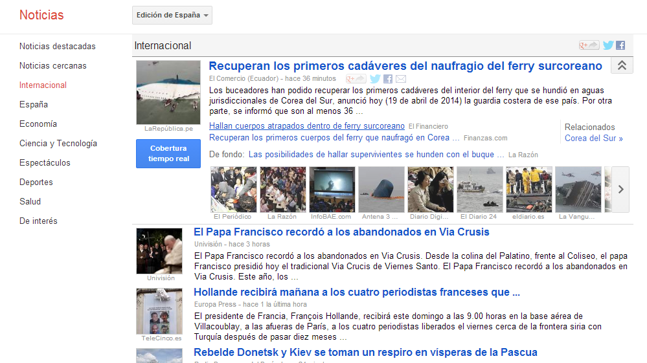Tweet the ferry surcoreano article
The height and width of the screenshot is (363, 647).
pos(375,79)
